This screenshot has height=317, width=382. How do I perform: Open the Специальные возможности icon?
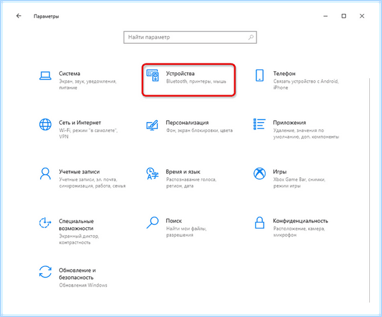coord(45,223)
